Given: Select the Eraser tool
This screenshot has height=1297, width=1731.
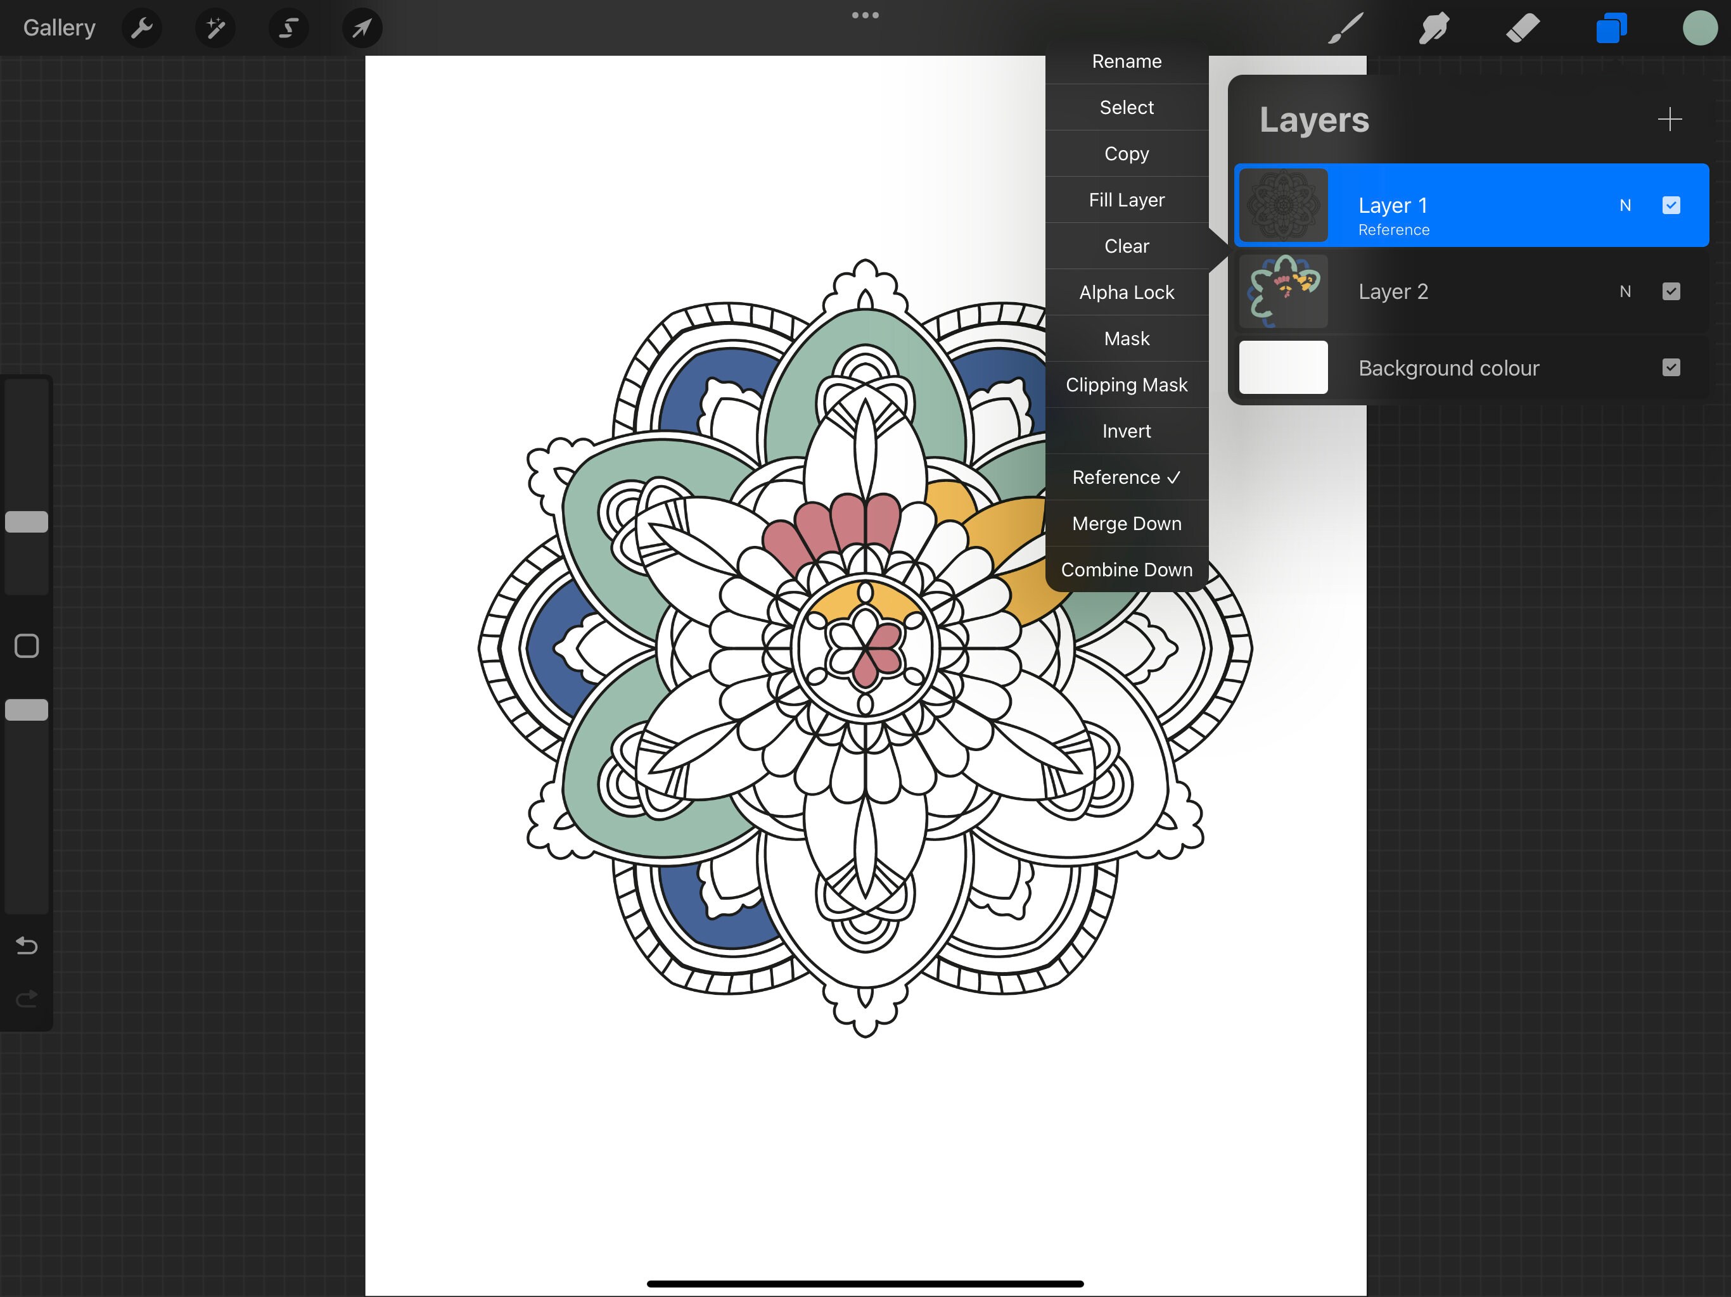Looking at the screenshot, I should [1522, 27].
